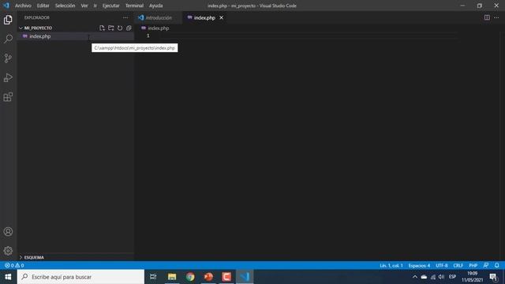
Task: Open the Editar menu
Action: [43, 6]
